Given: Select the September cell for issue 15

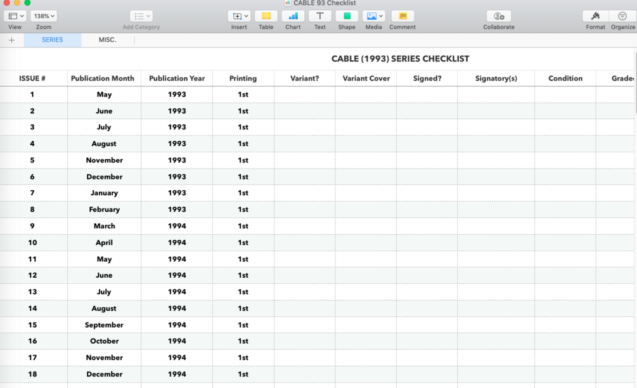Looking at the screenshot, I should pos(104,325).
